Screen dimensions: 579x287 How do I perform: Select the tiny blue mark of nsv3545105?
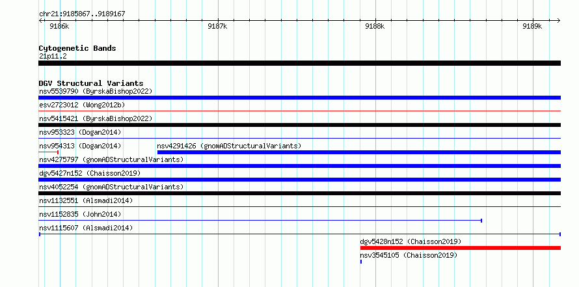tap(361, 262)
